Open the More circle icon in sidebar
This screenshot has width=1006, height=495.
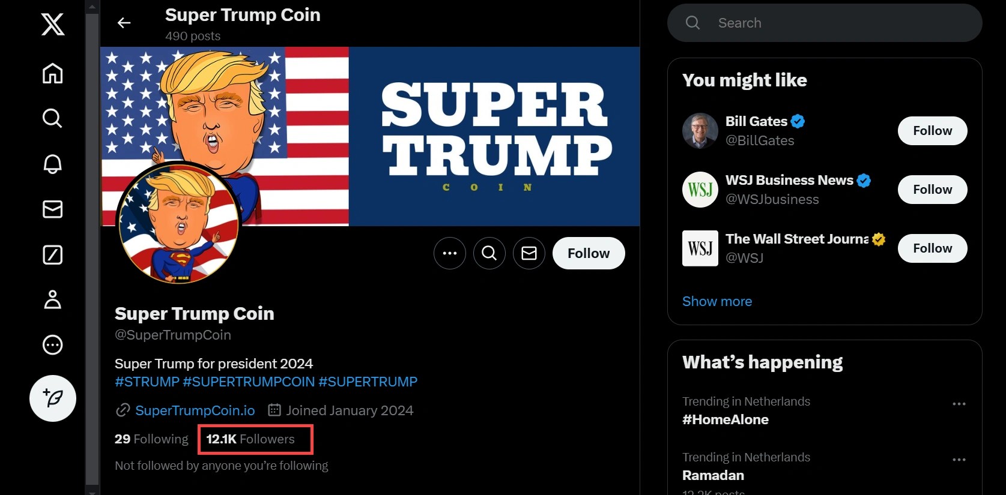[53, 345]
